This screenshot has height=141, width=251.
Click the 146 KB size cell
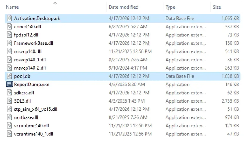coord(232,85)
